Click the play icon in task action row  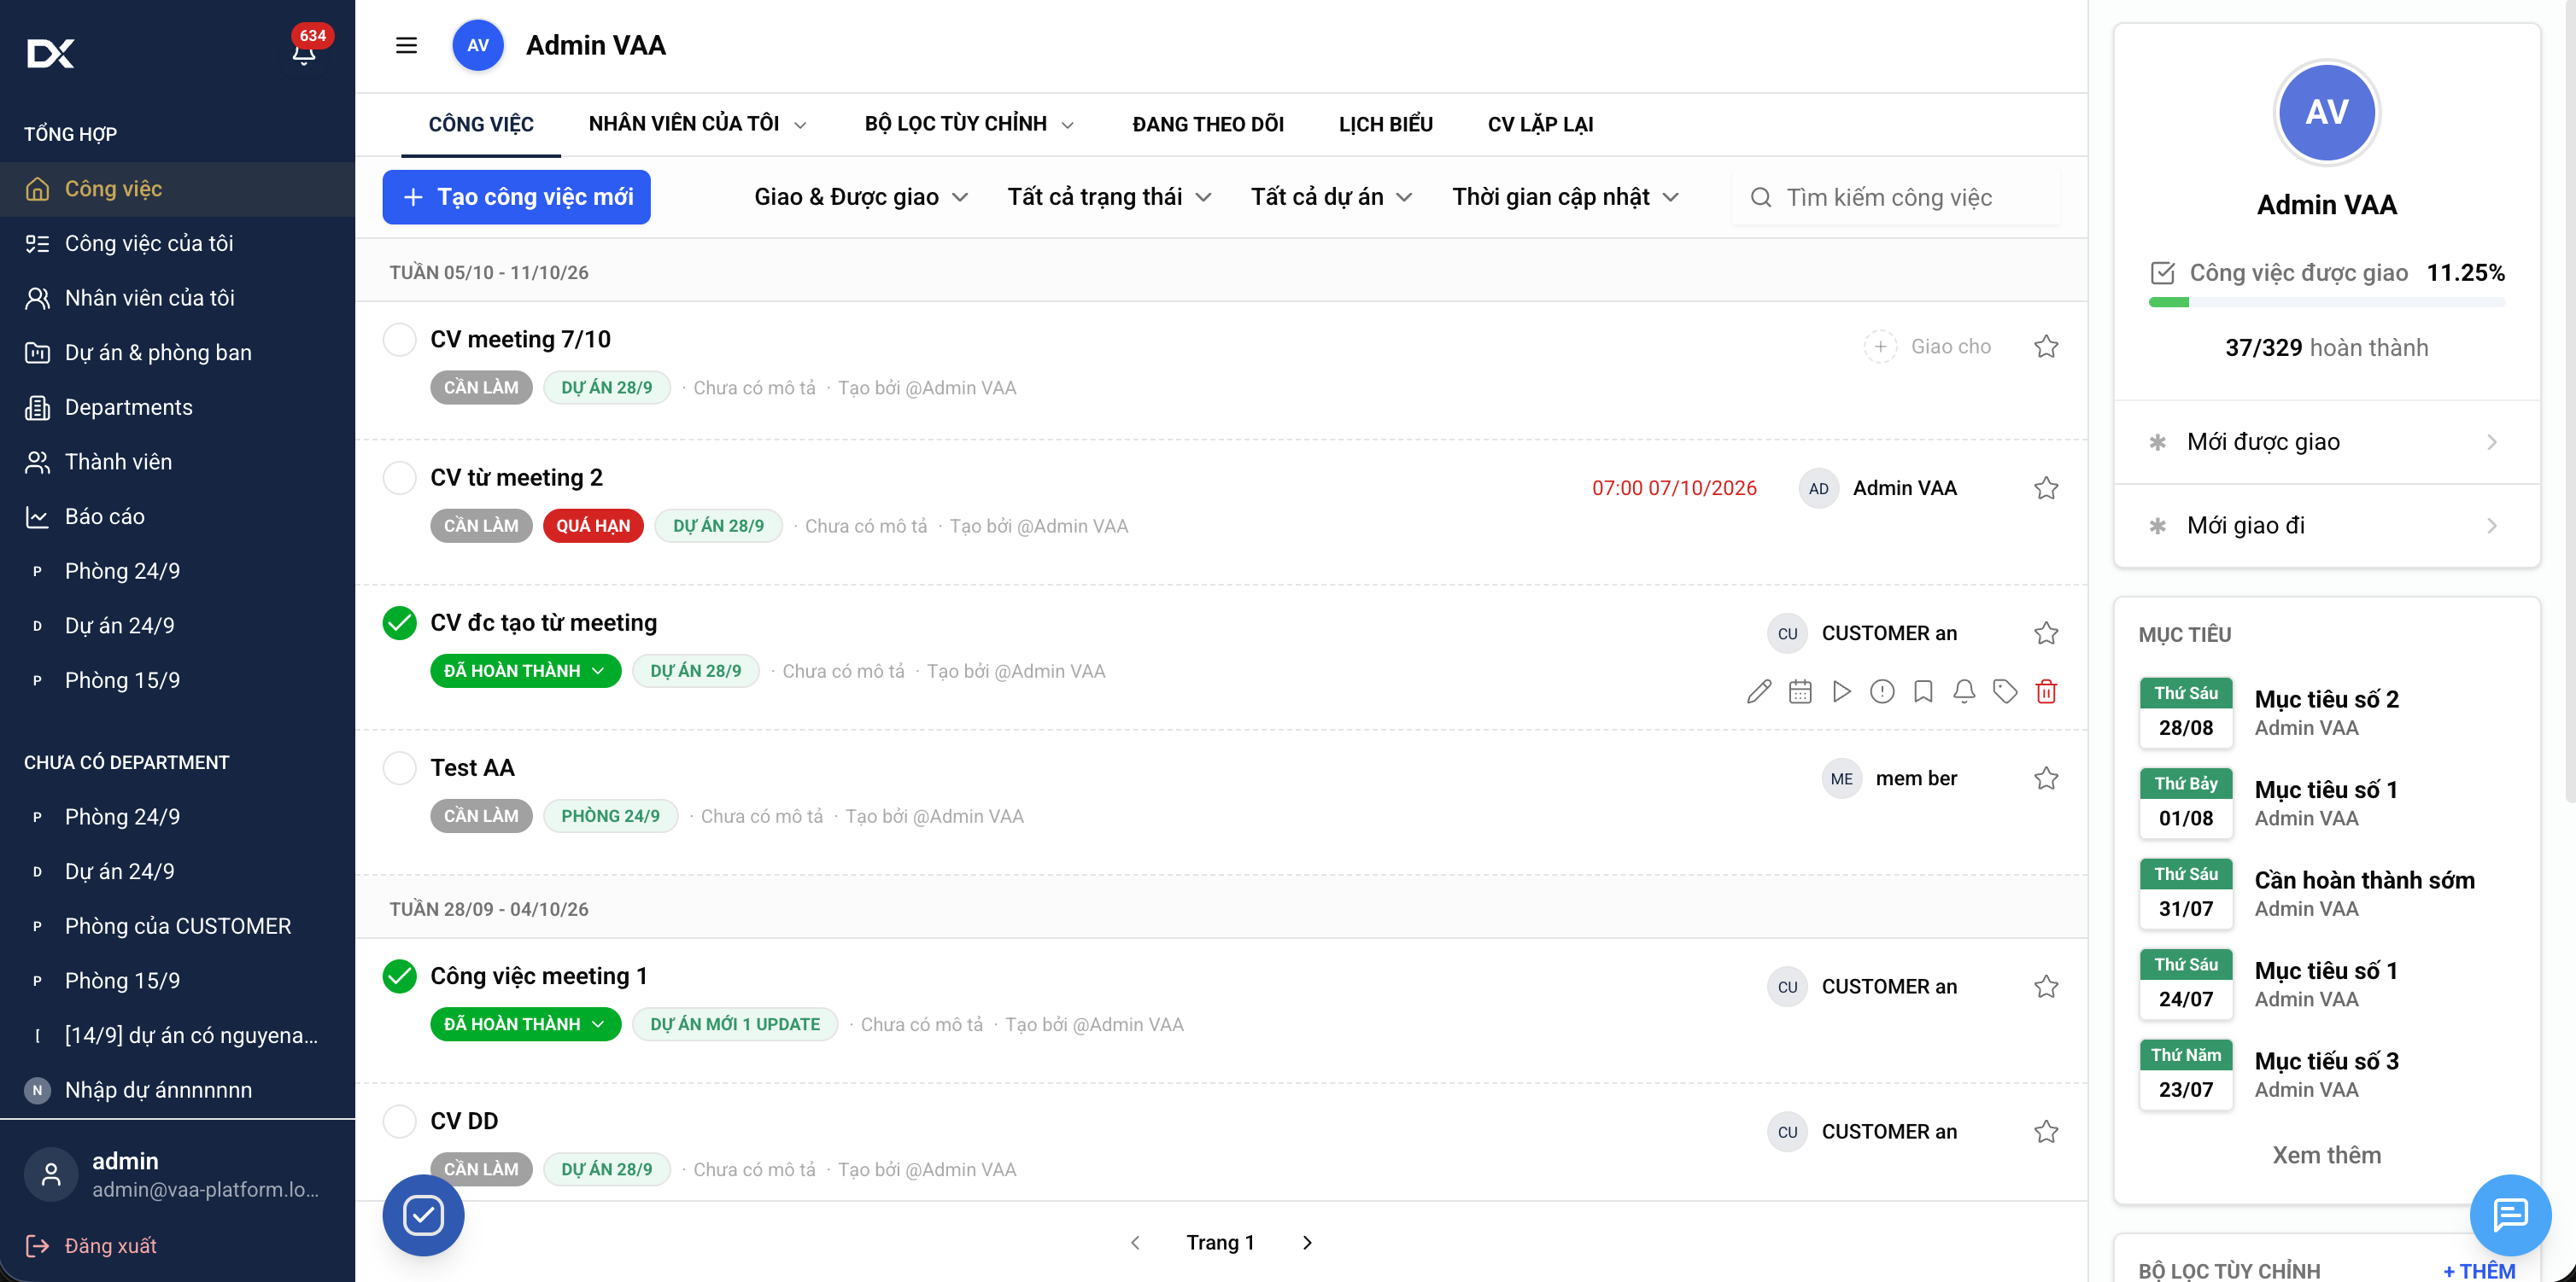pyautogui.click(x=1841, y=691)
